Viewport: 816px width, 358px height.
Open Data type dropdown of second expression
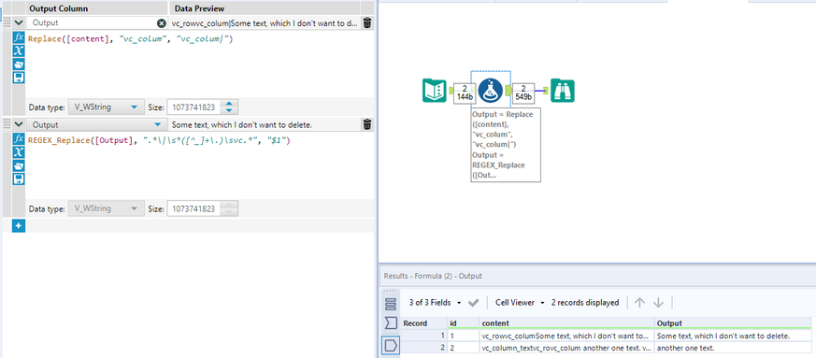[106, 208]
